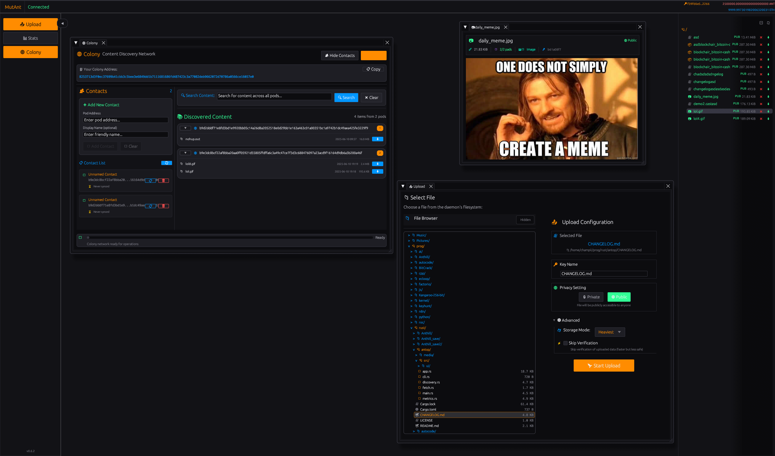The width and height of the screenshot is (775, 456).
Task: Set privacy to Private
Action: pos(591,297)
